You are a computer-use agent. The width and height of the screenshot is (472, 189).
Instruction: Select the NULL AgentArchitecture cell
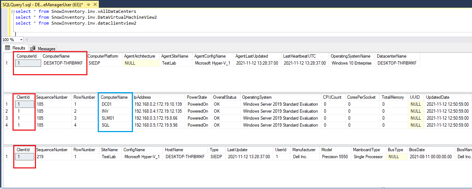pos(141,63)
